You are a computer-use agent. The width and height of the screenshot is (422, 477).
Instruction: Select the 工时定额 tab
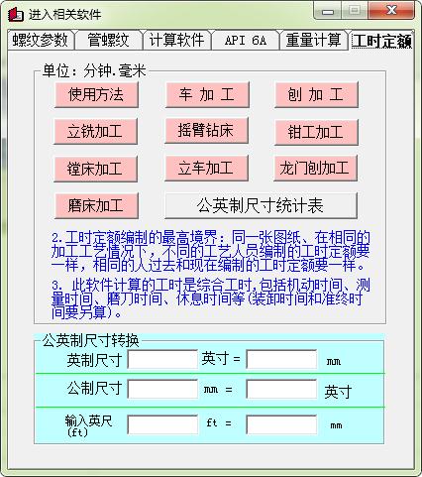[381, 41]
